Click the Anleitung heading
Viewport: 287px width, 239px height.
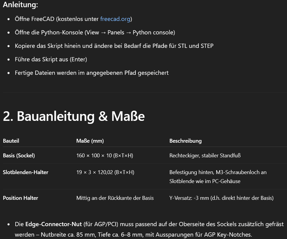[x=20, y=4]
